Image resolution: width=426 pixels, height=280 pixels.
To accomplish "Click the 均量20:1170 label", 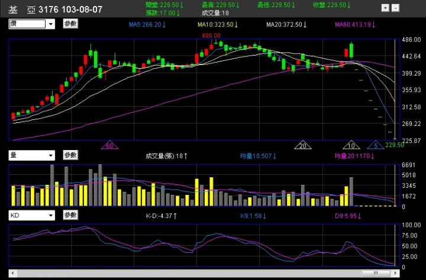I will click(354, 156).
